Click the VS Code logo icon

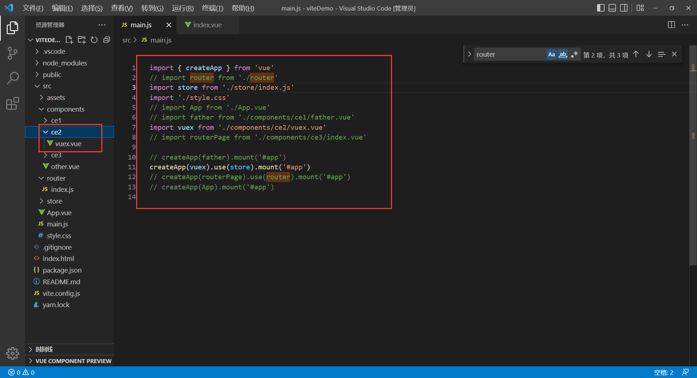point(9,8)
